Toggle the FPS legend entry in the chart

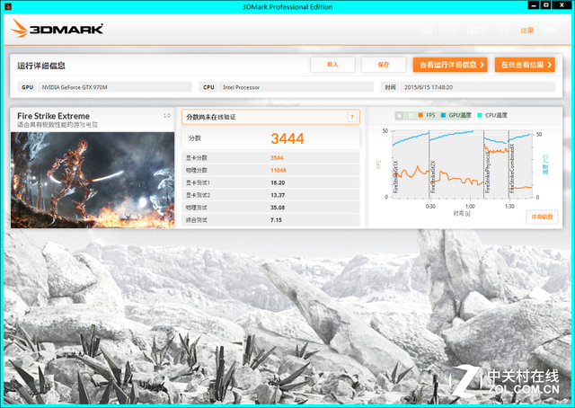(427, 115)
